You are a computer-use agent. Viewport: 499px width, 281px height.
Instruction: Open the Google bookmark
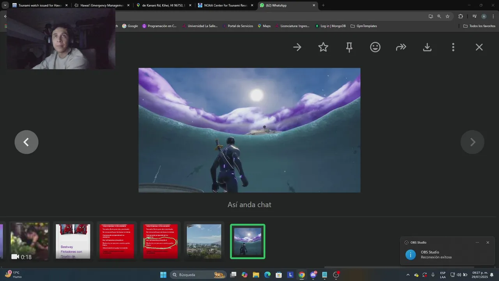click(x=130, y=26)
